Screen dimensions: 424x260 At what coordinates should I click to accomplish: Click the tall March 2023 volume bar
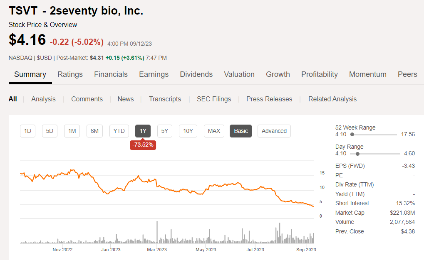[157, 233]
